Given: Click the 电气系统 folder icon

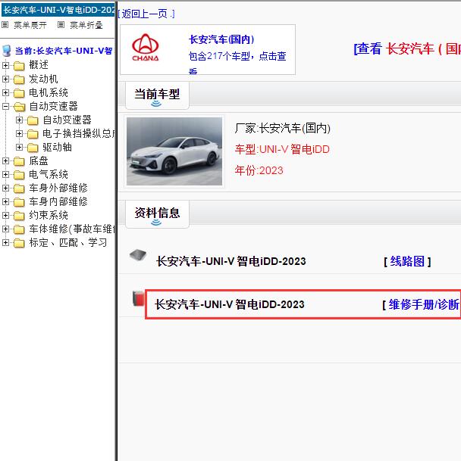Looking at the screenshot, I should (x=19, y=175).
